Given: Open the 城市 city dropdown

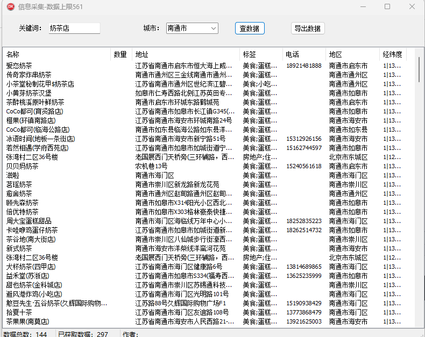Looking at the screenshot, I should pyautogui.click(x=192, y=28).
